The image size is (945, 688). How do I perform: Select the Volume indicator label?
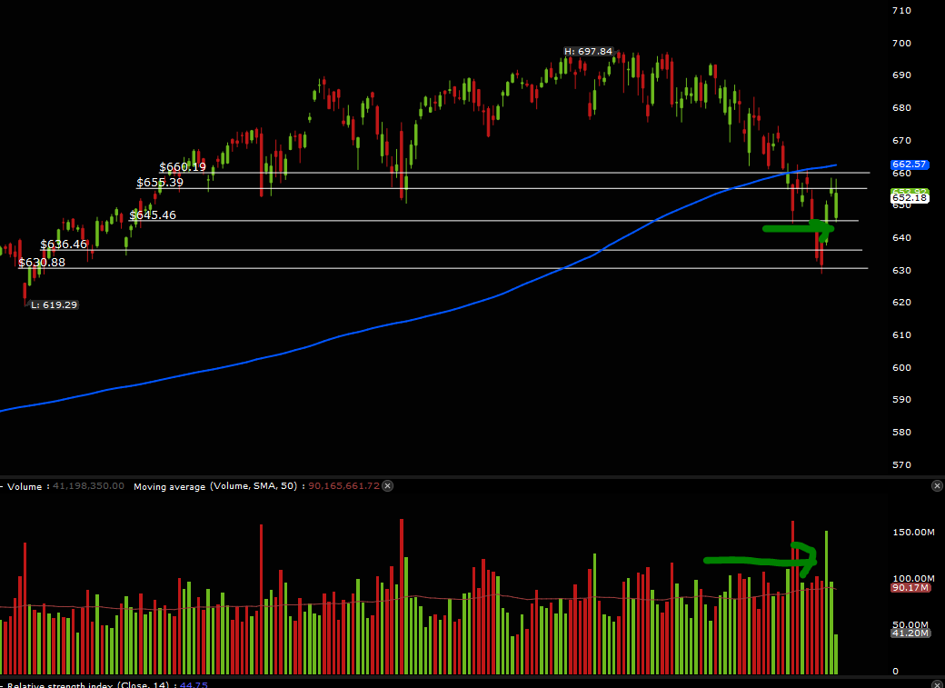(25, 486)
